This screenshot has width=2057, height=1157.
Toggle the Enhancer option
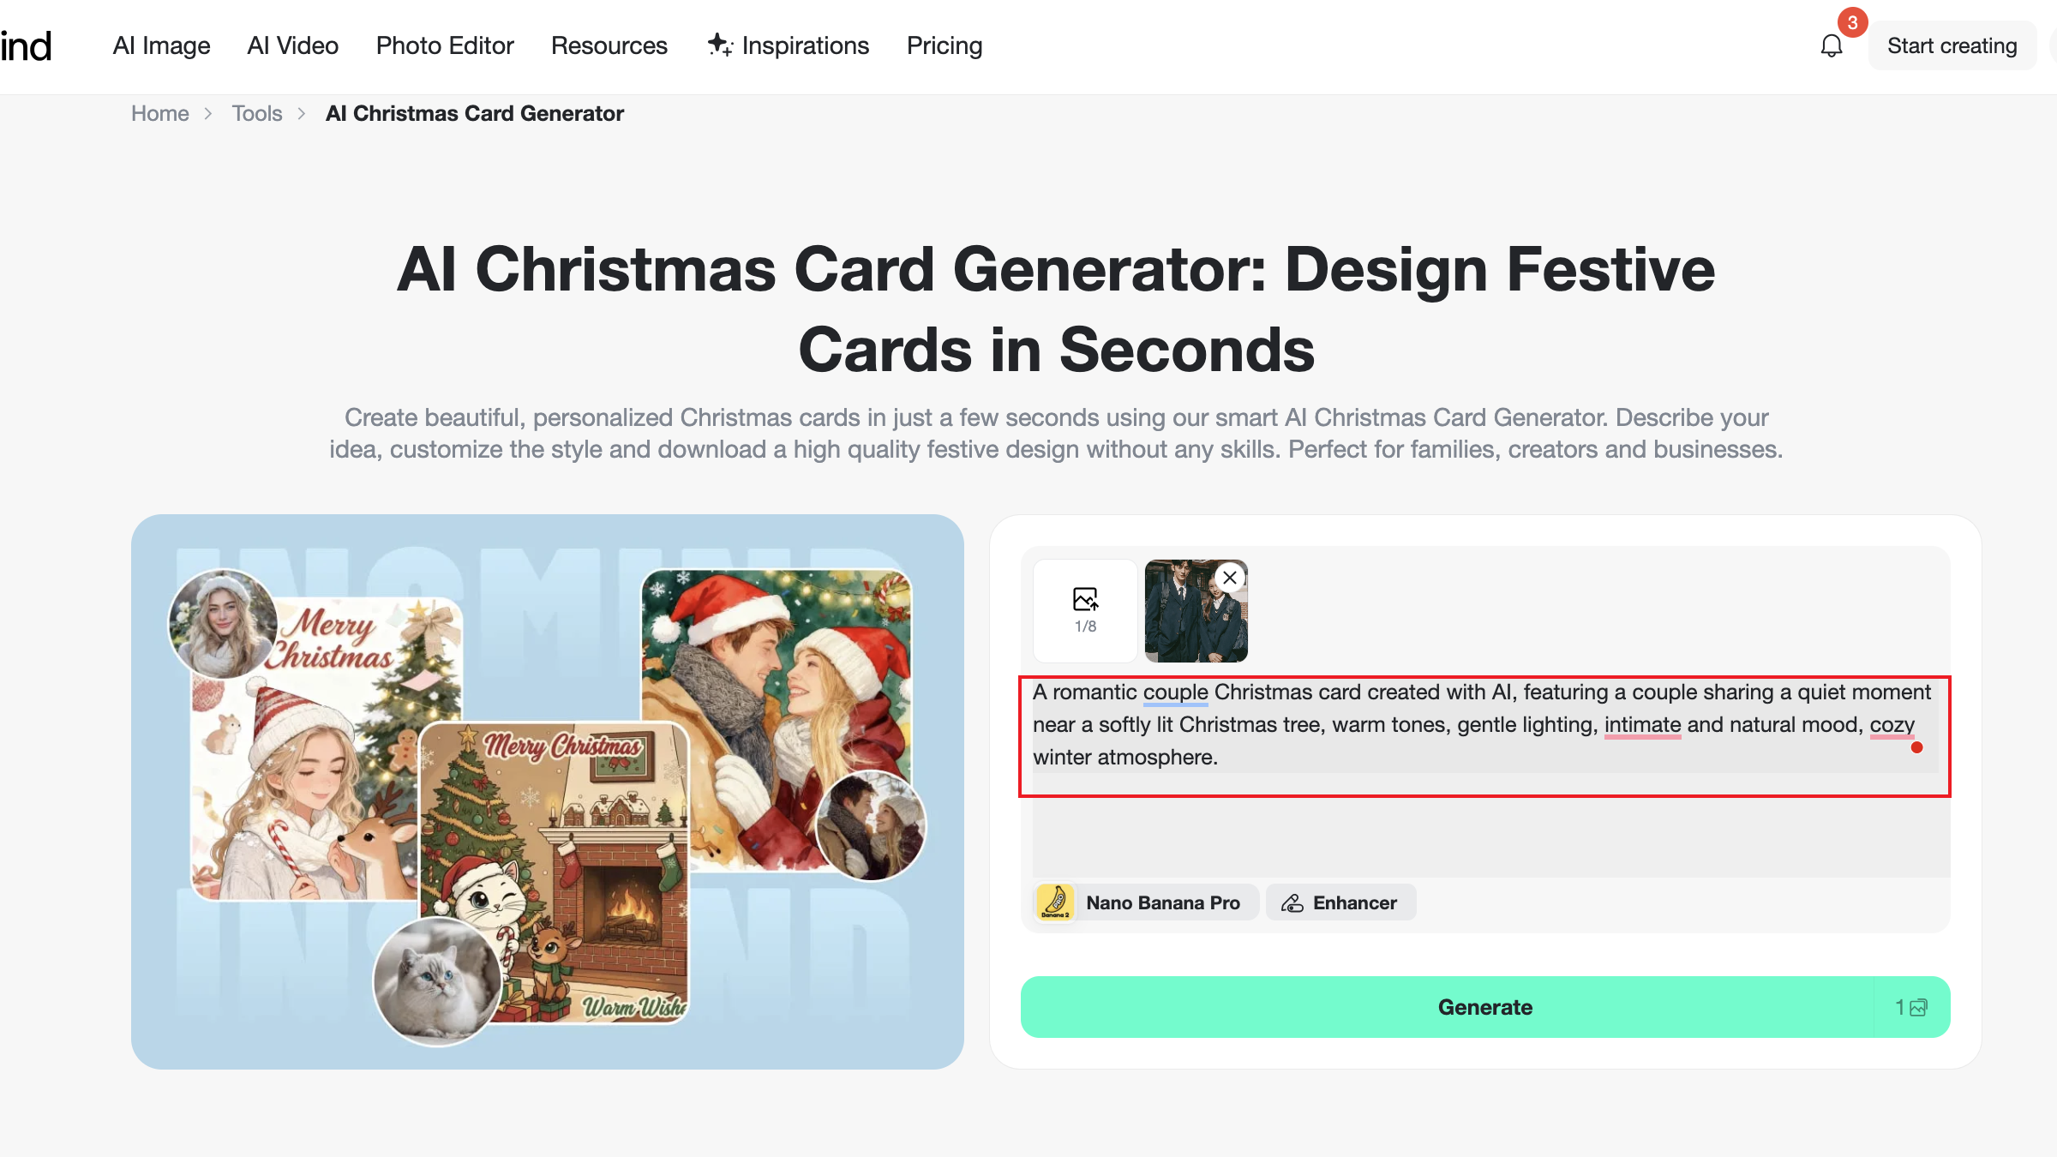1340,902
